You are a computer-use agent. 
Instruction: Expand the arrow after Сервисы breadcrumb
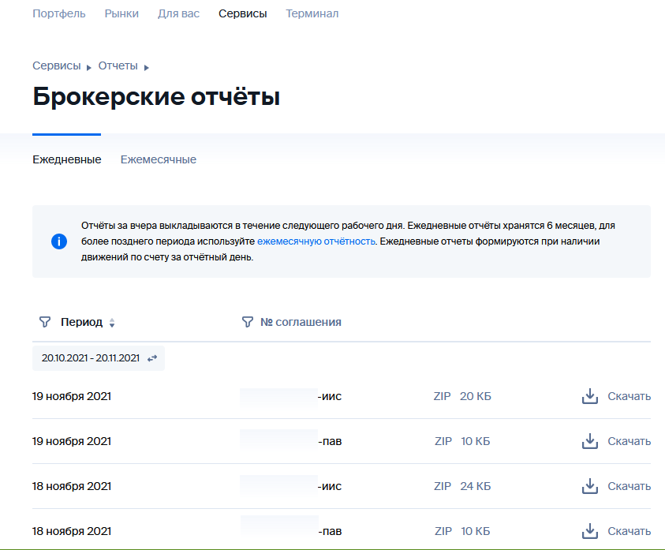click(x=89, y=67)
